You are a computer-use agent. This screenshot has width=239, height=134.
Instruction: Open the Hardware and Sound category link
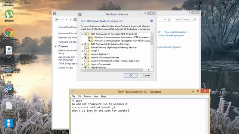pyautogui.click(x=68, y=42)
